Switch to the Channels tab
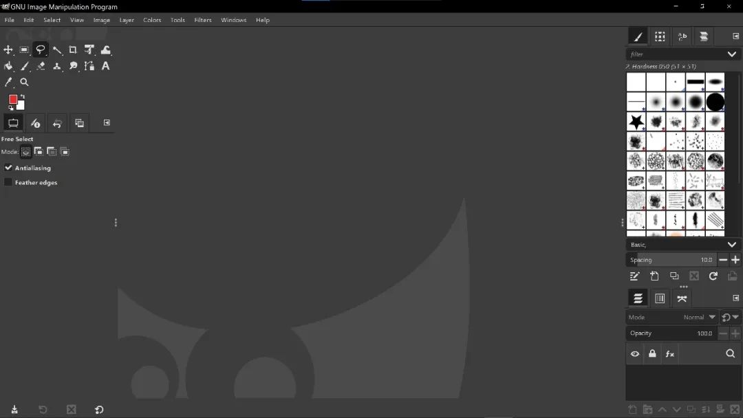This screenshot has height=418, width=743. coord(660,298)
